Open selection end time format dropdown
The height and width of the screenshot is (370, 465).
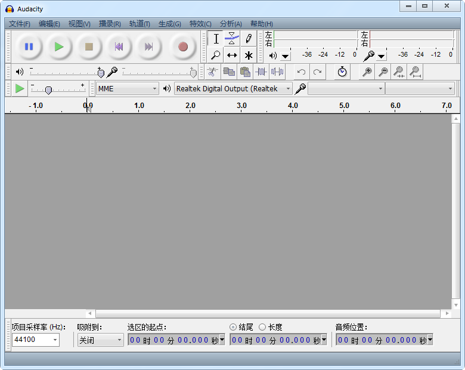(x=324, y=339)
